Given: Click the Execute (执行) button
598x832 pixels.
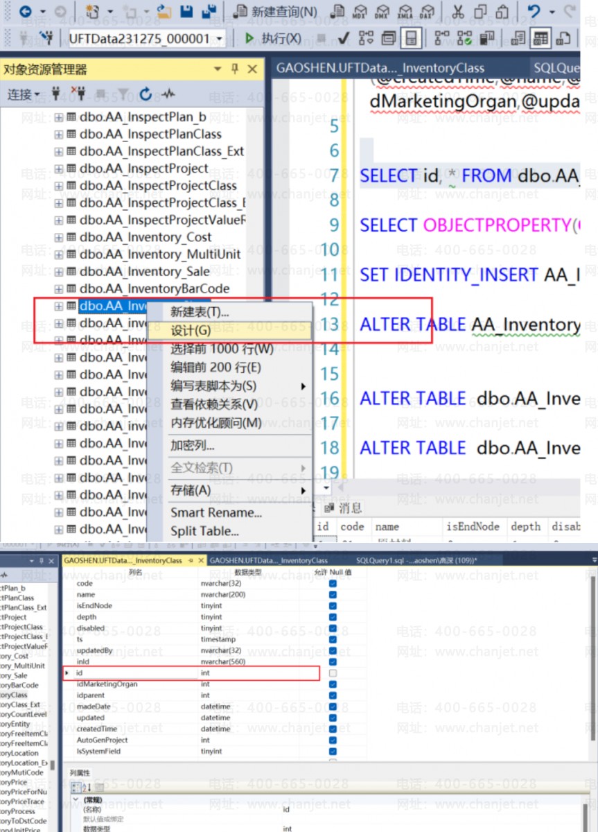Looking at the screenshot, I should tap(272, 38).
